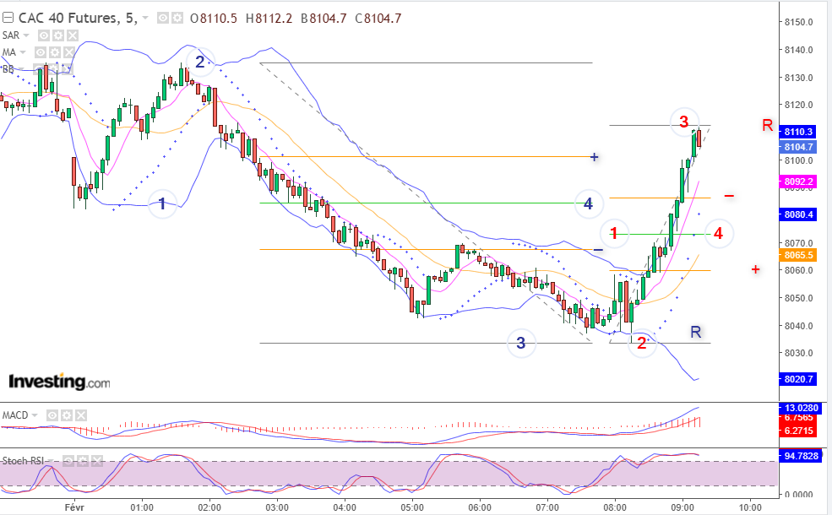Open Stoch RSI settings gear

(83, 461)
